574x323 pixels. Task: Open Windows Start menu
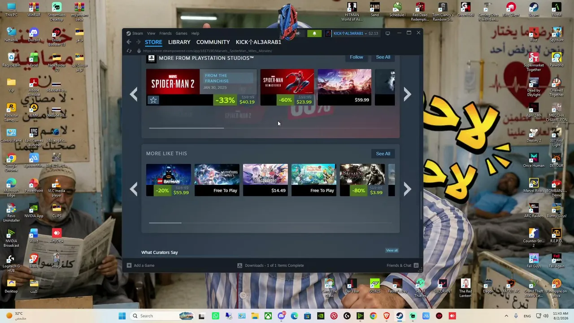pyautogui.click(x=122, y=316)
